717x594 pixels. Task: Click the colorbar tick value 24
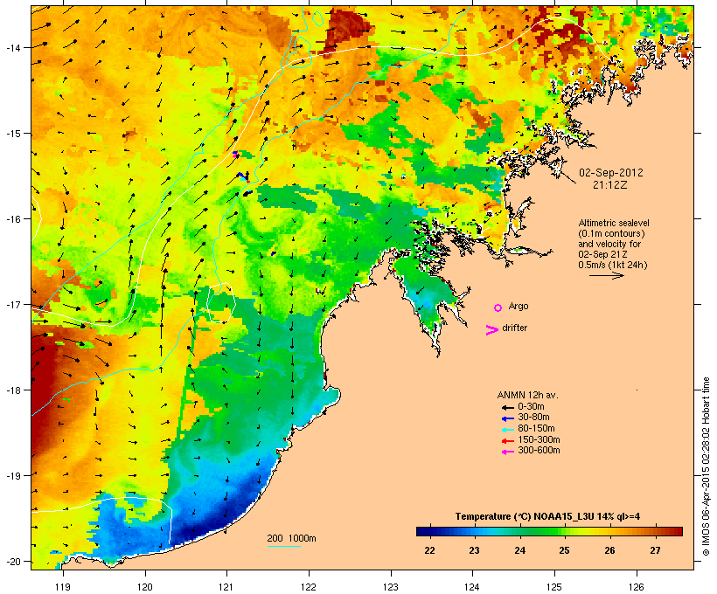[x=519, y=550]
